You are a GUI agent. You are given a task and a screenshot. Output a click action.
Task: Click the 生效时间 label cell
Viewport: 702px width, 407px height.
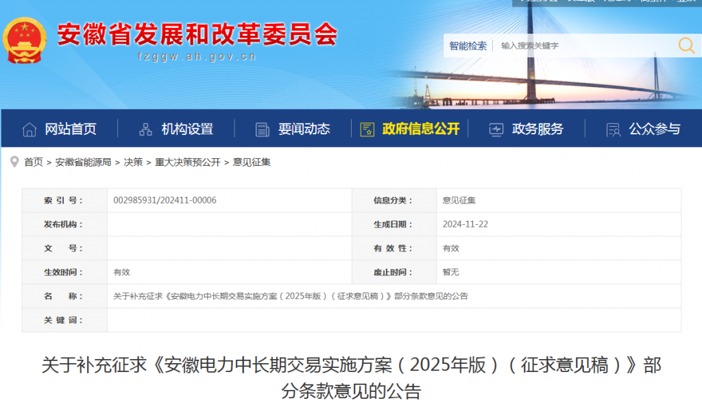pyautogui.click(x=64, y=273)
